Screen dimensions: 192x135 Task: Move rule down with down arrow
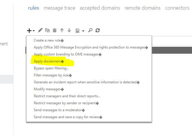coord(69,30)
